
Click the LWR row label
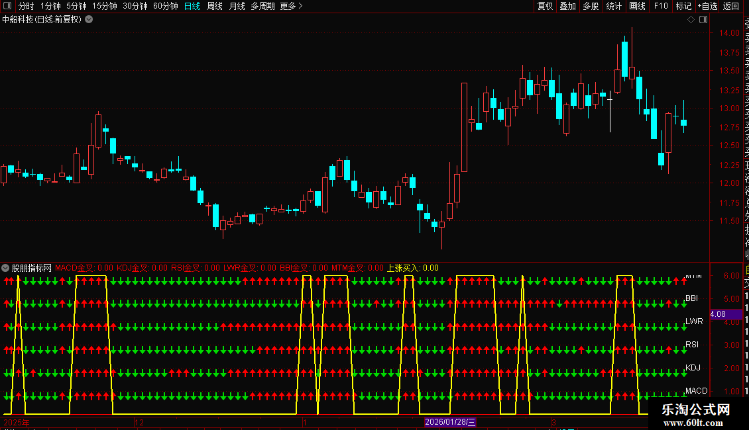(694, 322)
